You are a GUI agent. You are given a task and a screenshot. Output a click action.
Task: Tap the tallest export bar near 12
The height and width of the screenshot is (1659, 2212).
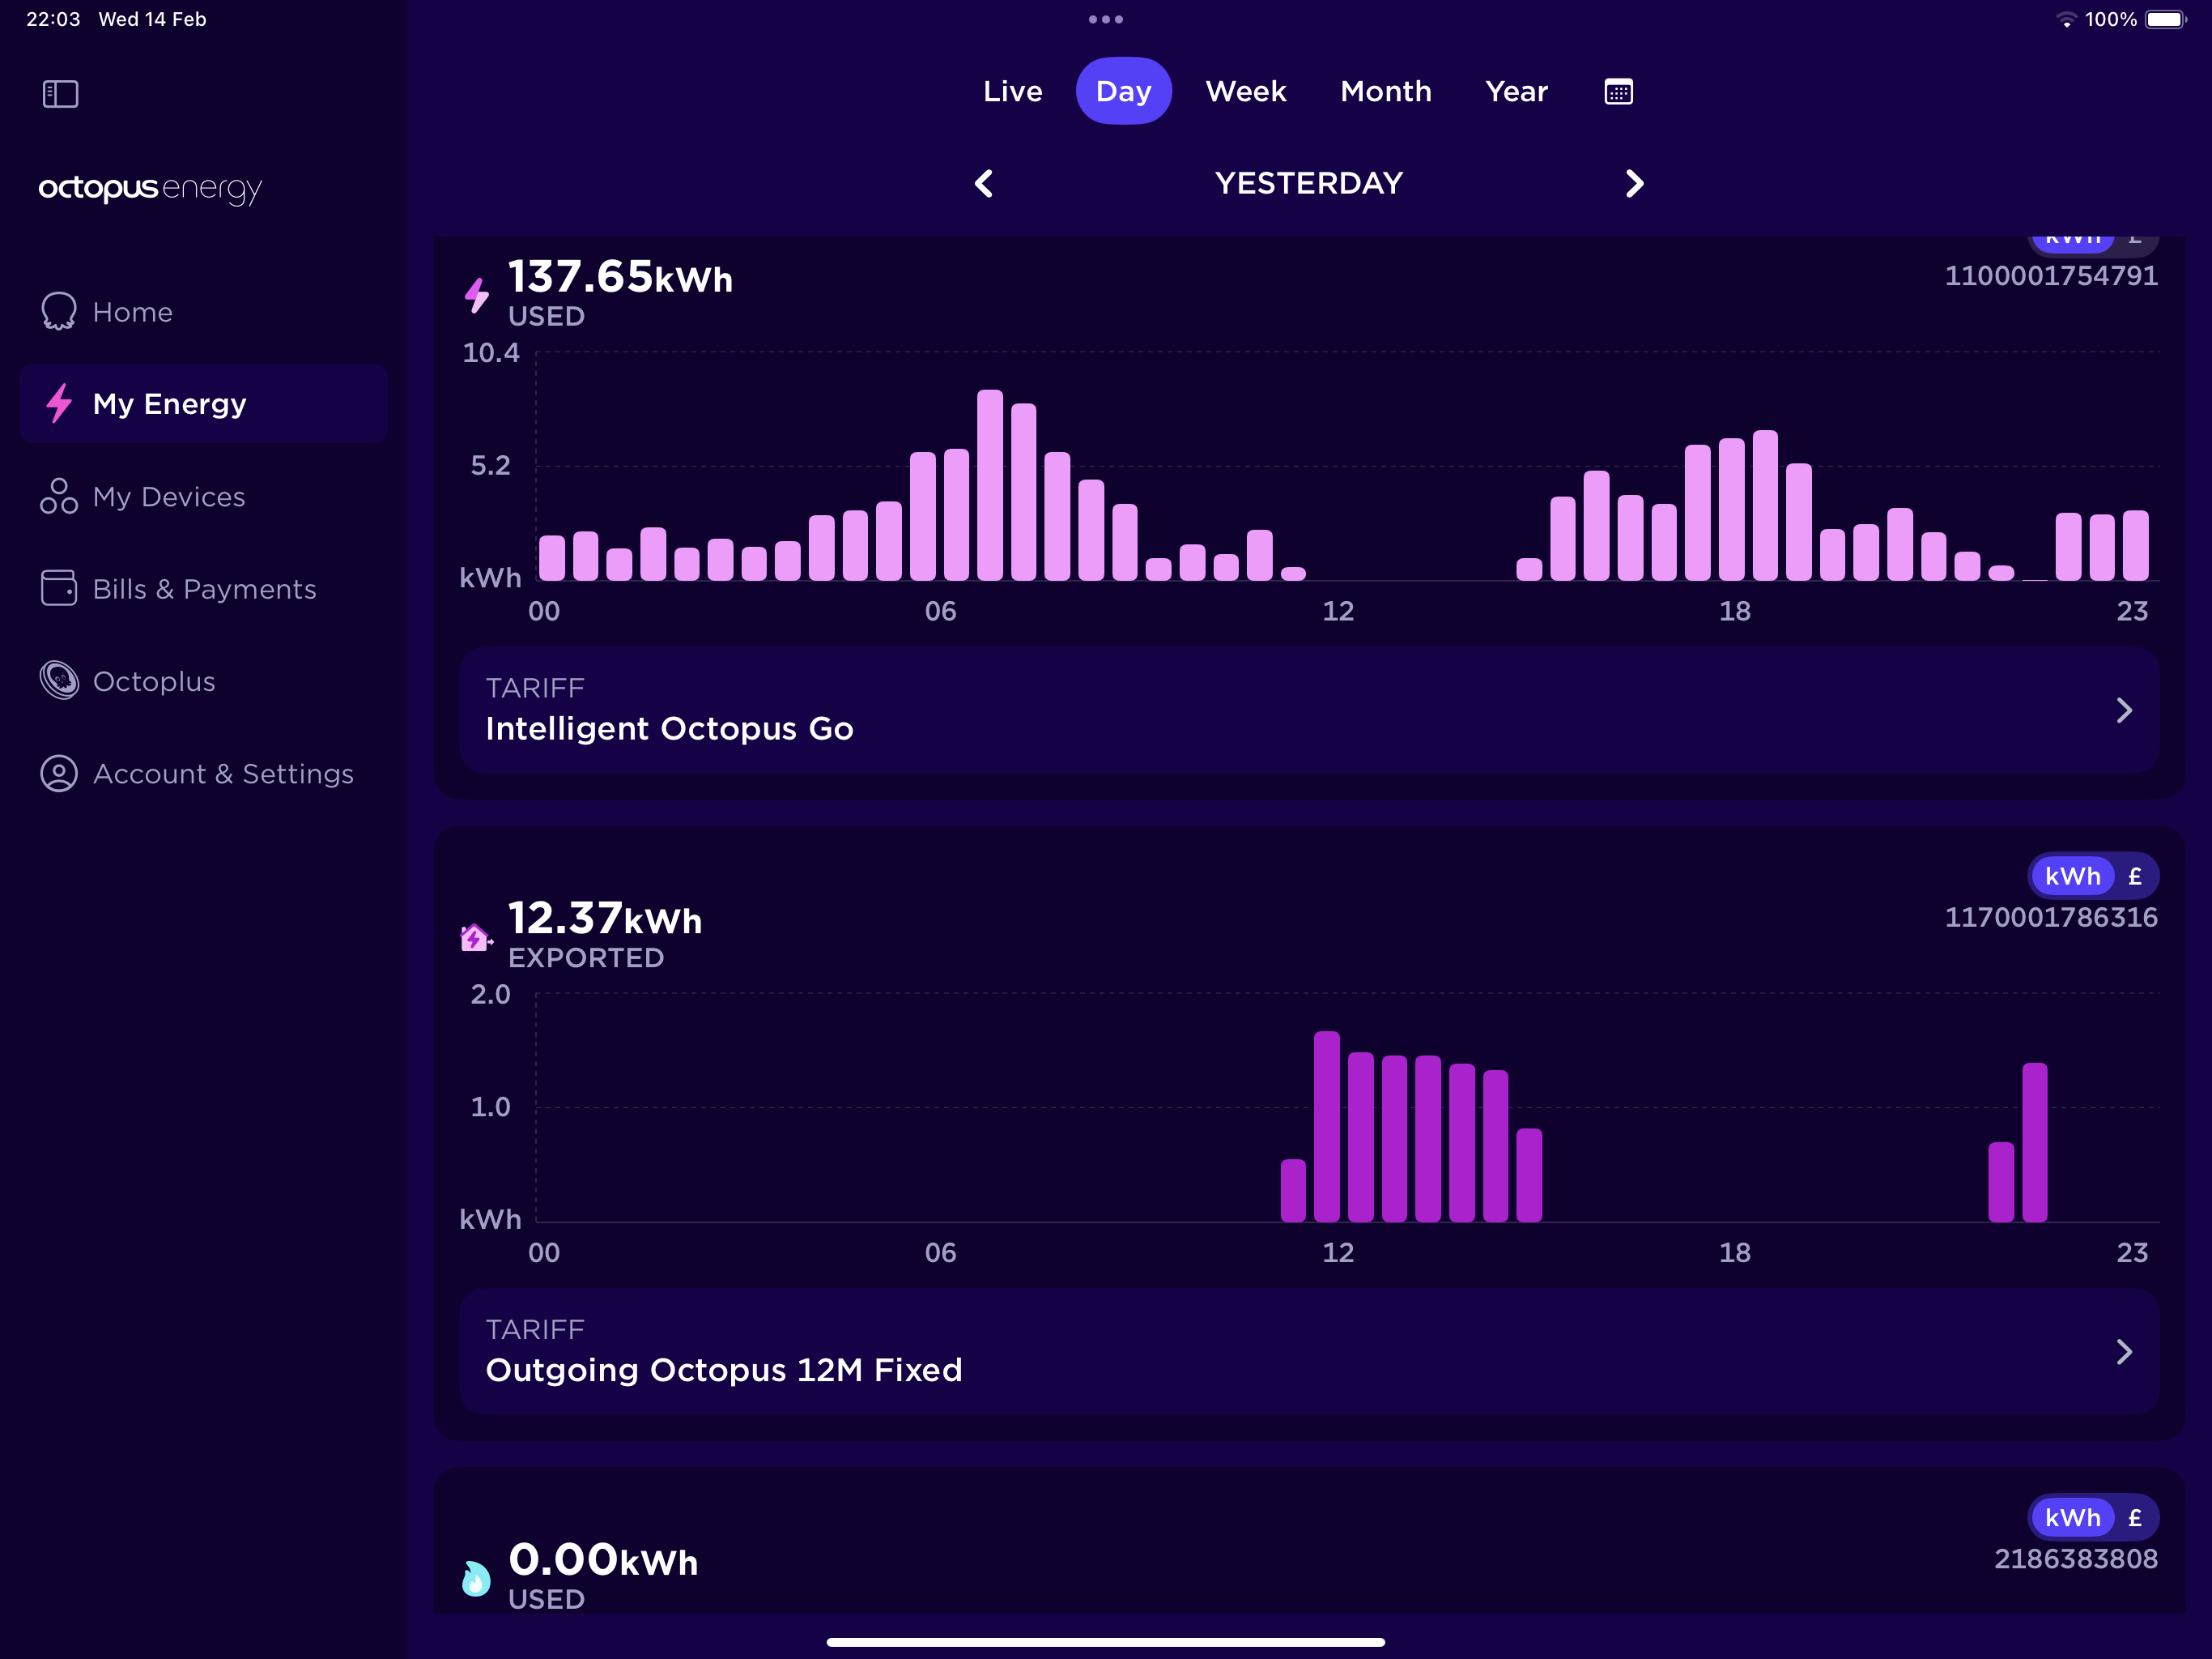(x=1327, y=1127)
